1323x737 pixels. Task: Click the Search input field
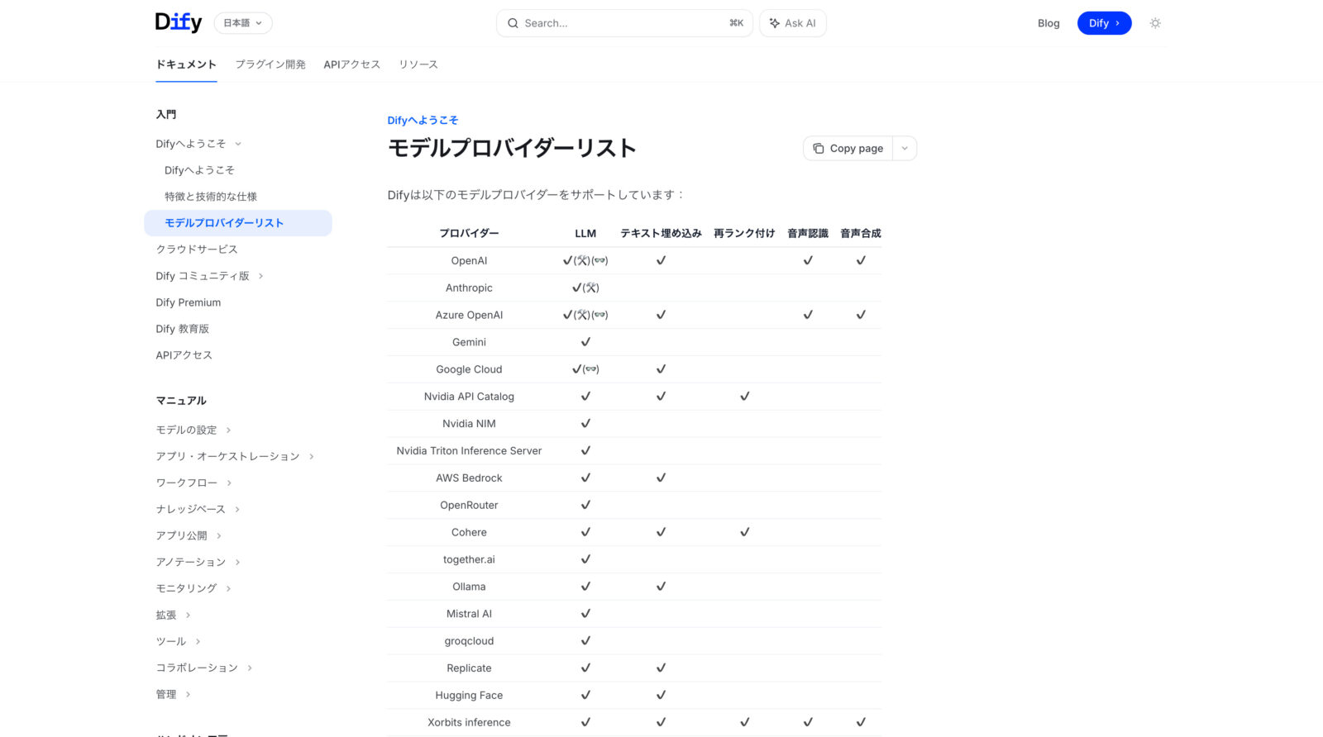[624, 23]
